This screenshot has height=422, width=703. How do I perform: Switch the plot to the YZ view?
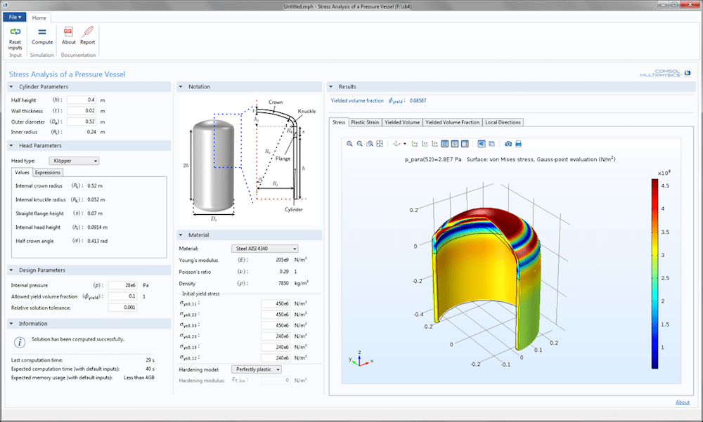pos(425,144)
